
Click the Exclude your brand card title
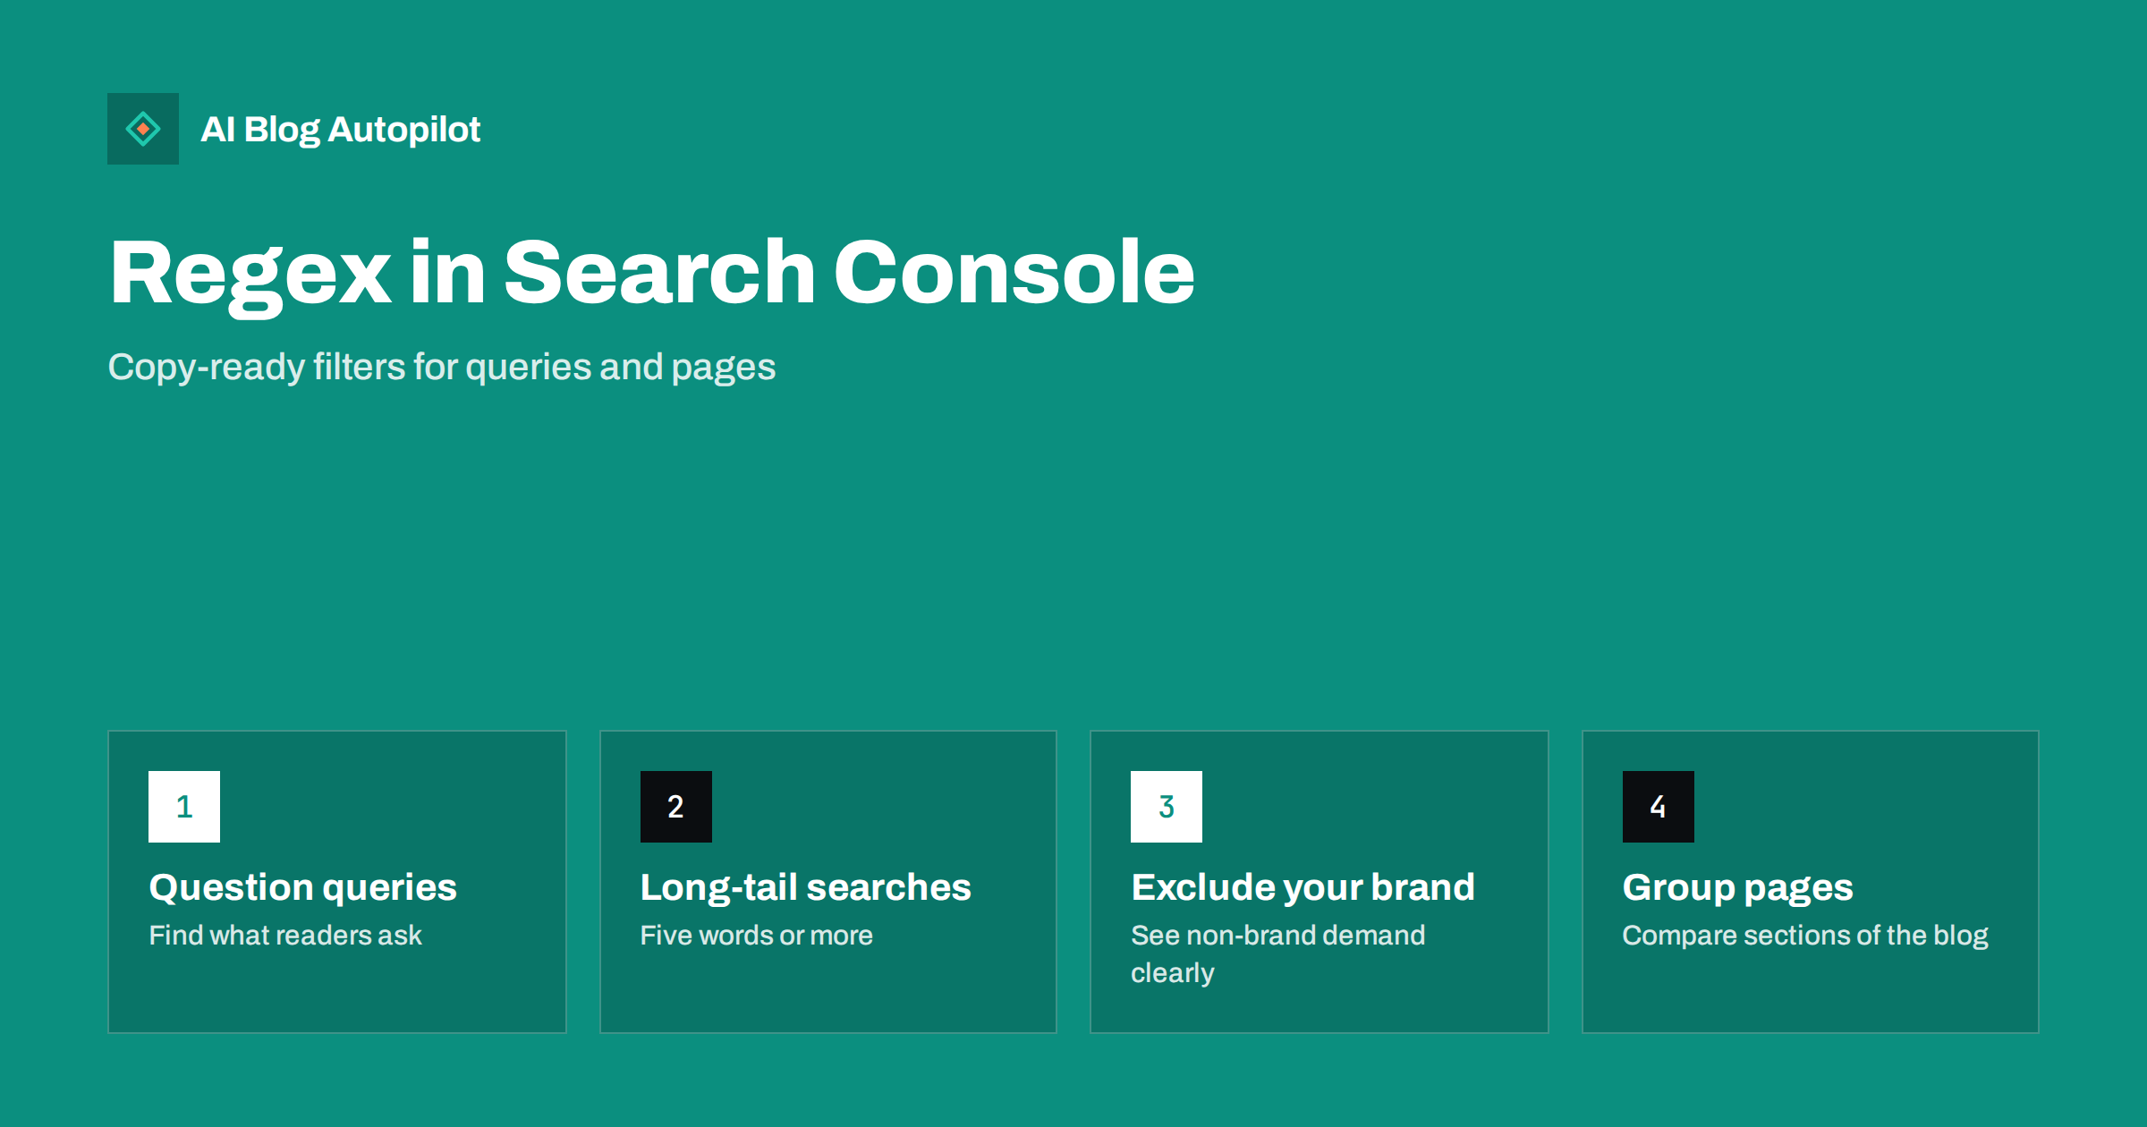[x=1303, y=887]
